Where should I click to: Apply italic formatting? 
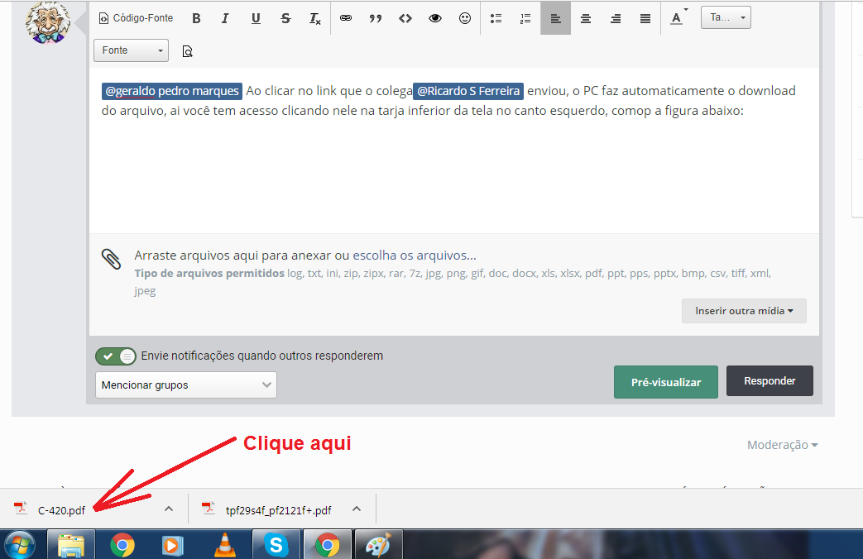pos(225,18)
